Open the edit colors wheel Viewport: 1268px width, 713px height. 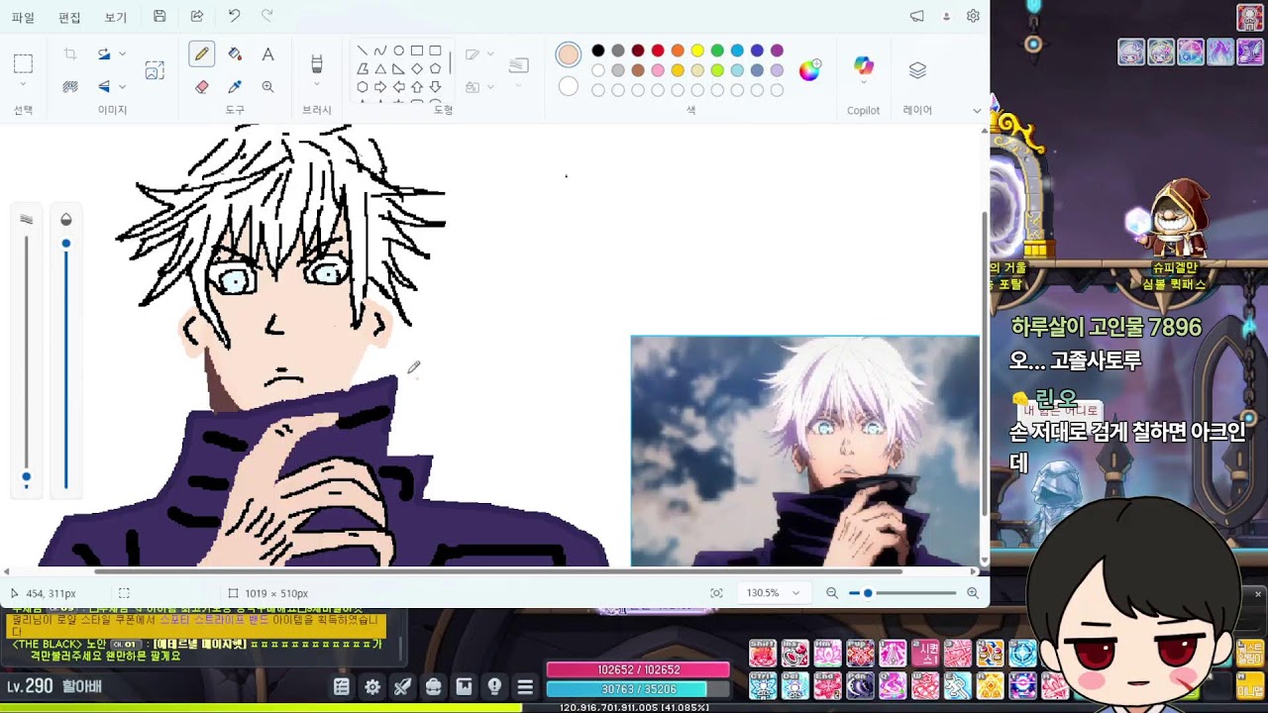point(809,70)
